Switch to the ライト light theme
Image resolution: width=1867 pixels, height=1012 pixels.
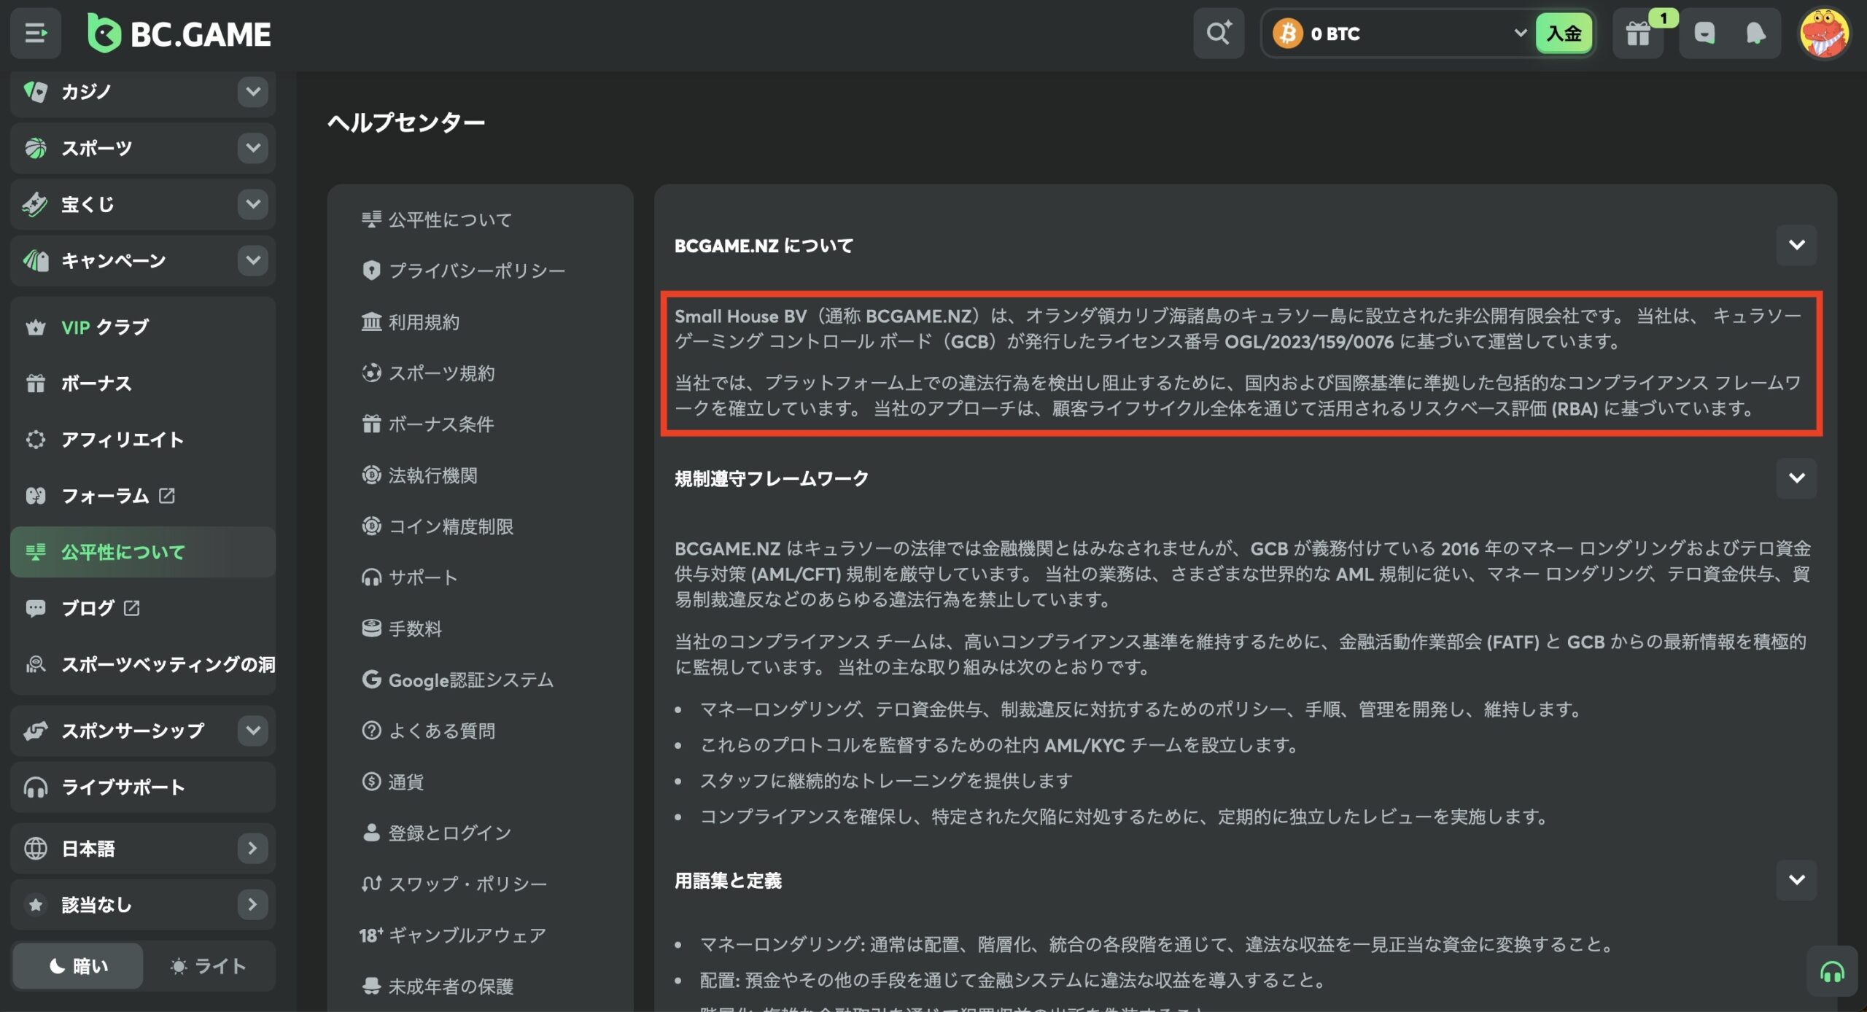click(209, 966)
